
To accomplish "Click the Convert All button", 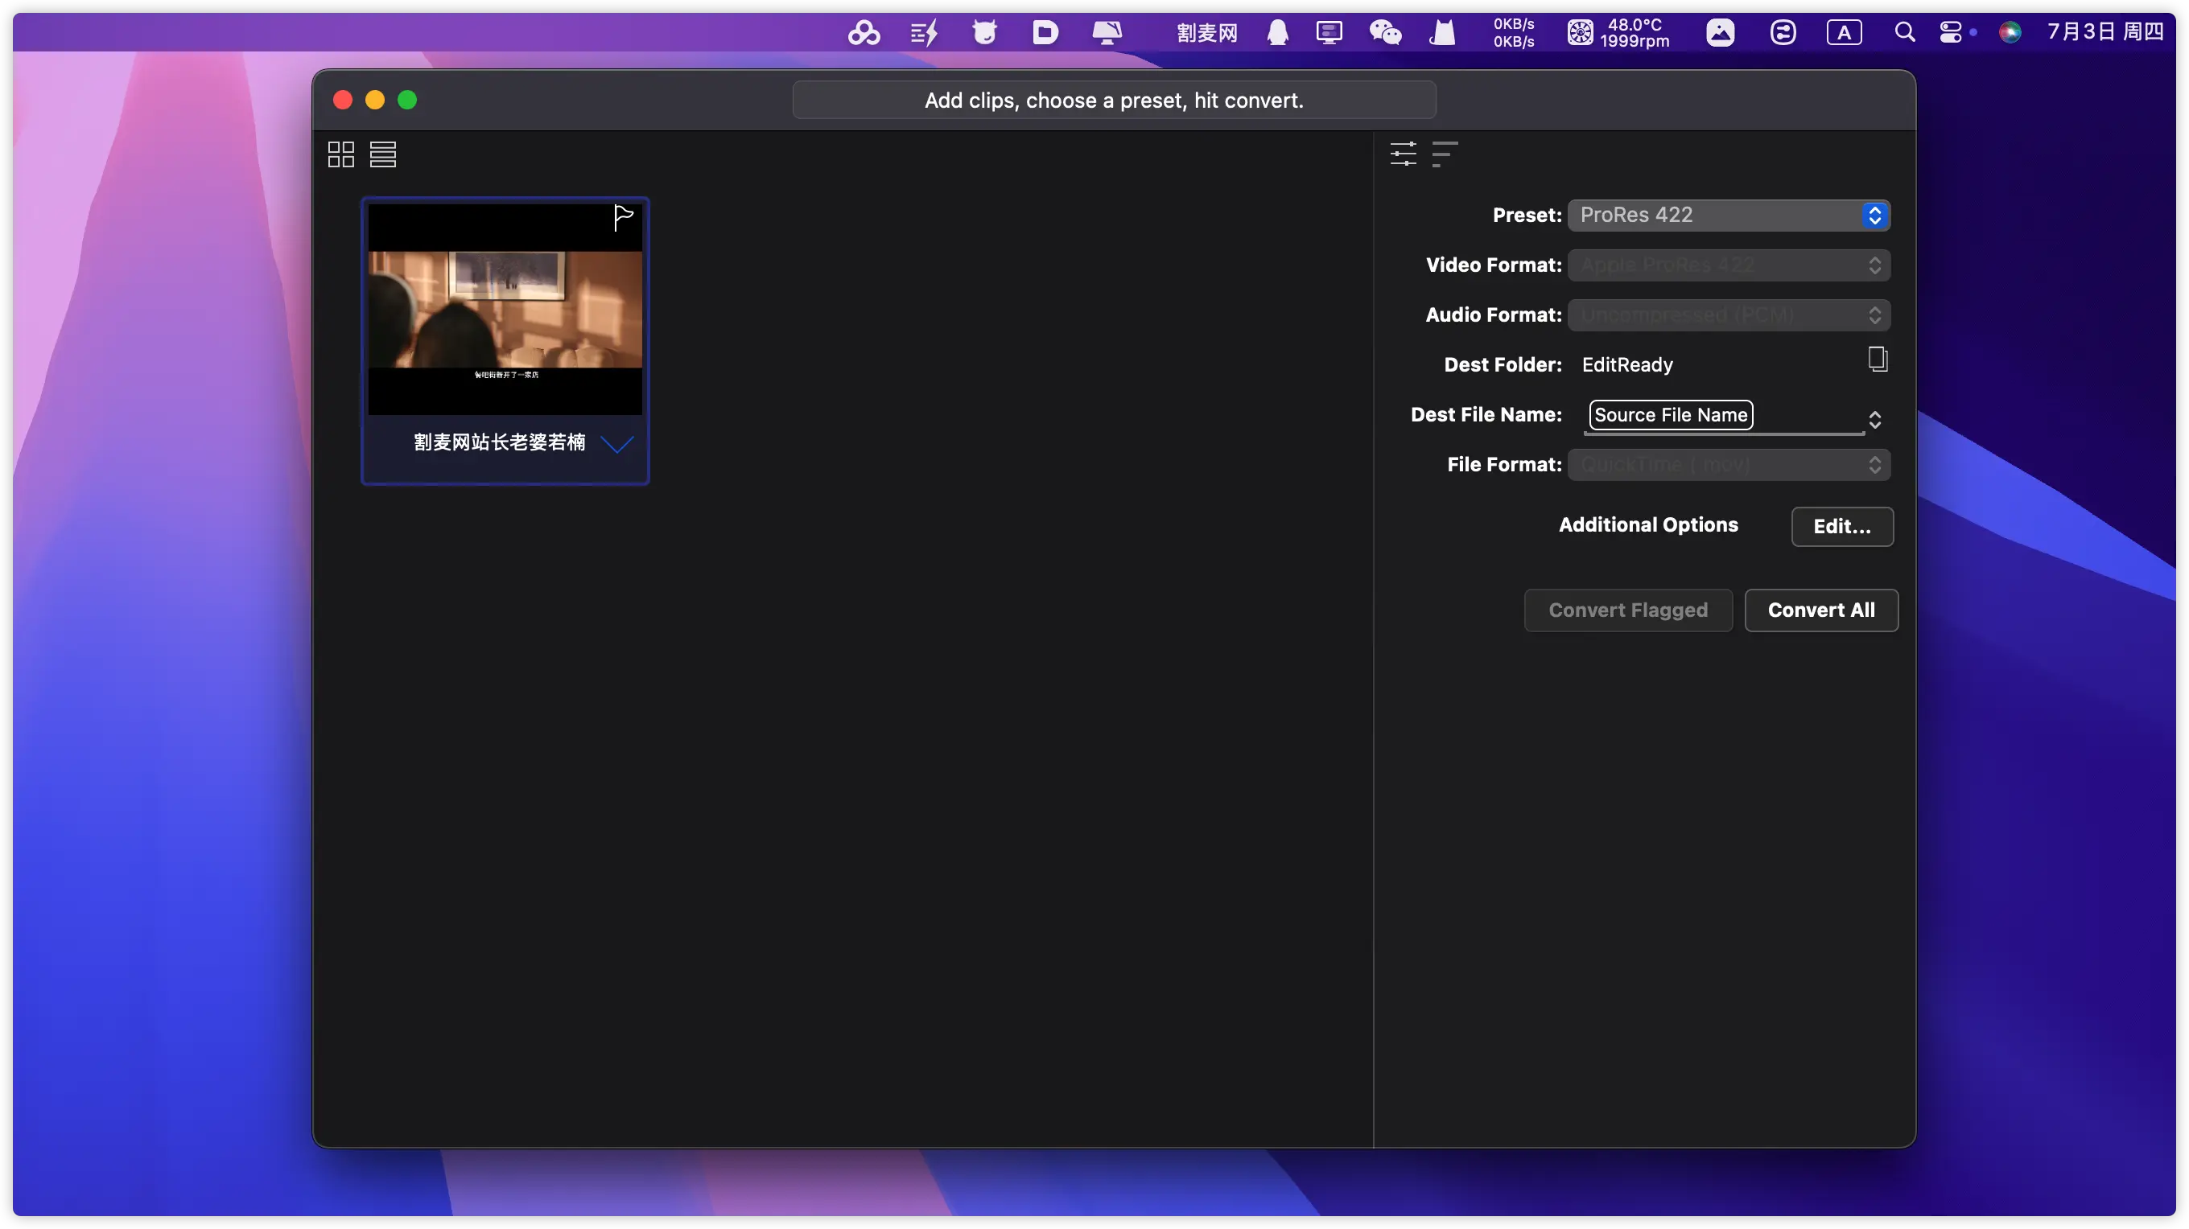I will 1820,610.
